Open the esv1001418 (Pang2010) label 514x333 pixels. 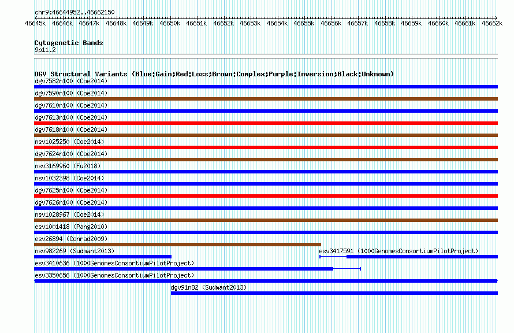[x=71, y=227]
